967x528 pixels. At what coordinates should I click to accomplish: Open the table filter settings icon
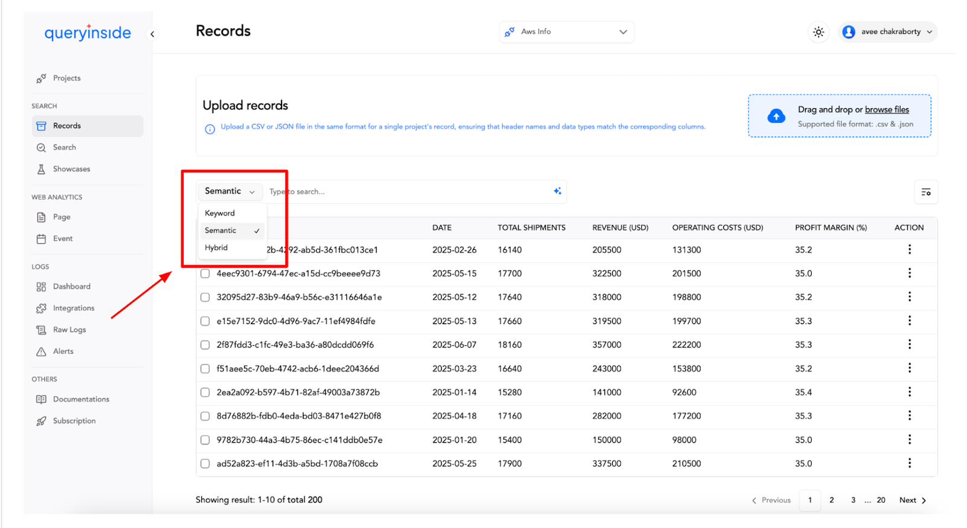[x=925, y=192]
